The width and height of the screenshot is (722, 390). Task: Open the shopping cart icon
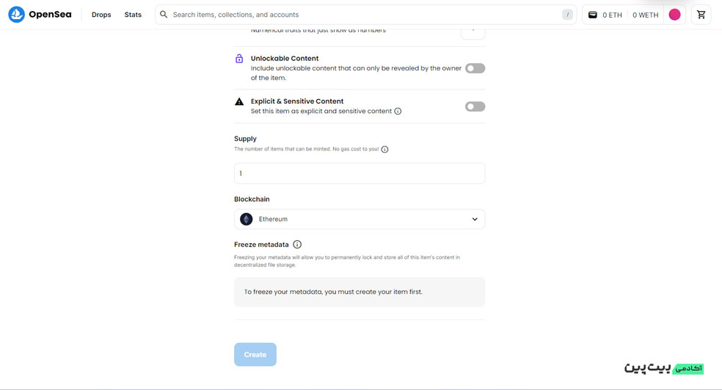point(701,15)
